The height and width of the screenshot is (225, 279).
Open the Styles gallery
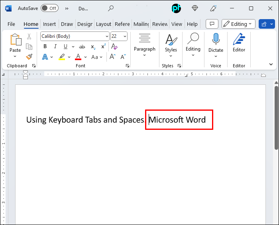pos(171,45)
